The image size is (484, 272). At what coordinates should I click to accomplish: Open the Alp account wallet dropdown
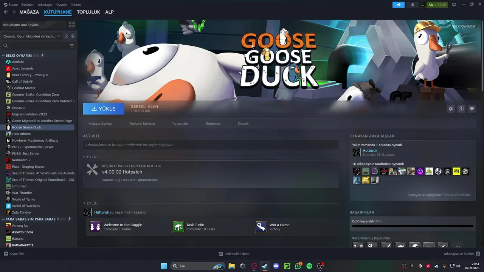pyautogui.click(x=437, y=5)
